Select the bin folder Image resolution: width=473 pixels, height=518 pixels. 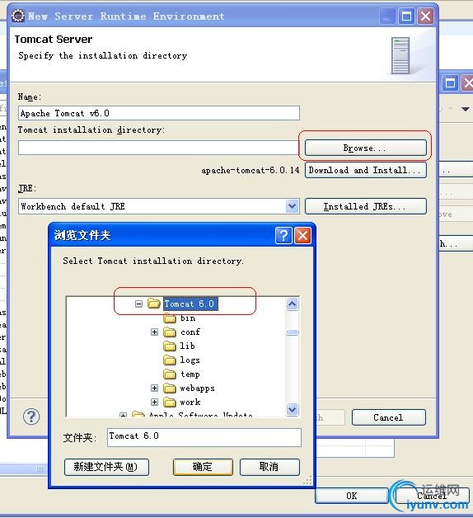tap(188, 318)
